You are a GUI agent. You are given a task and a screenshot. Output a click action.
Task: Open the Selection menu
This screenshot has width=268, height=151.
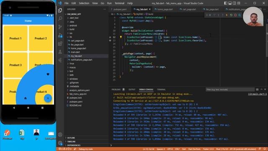click(84, 3)
